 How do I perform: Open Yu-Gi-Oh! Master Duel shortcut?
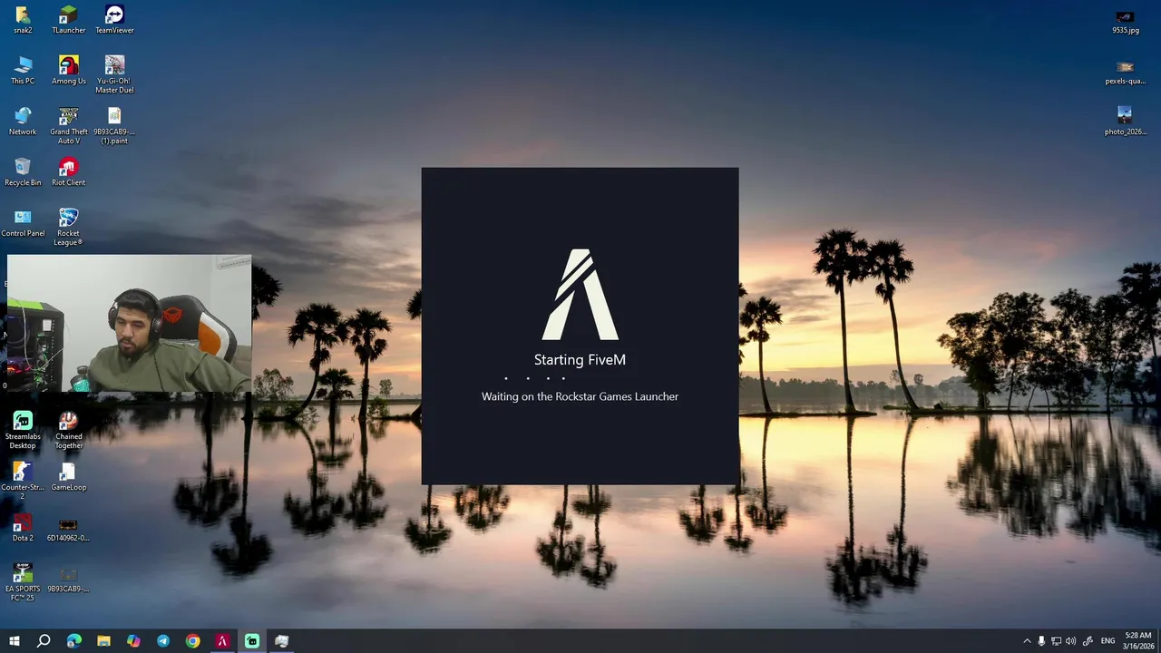pos(114,74)
